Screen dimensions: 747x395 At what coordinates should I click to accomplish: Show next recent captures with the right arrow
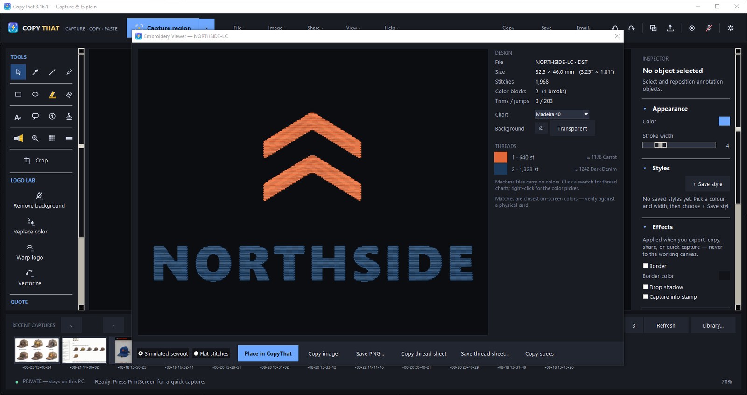pyautogui.click(x=113, y=325)
